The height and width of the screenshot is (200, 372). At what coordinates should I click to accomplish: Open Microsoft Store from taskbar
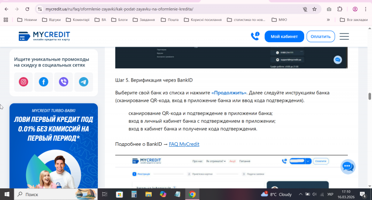click(119, 194)
